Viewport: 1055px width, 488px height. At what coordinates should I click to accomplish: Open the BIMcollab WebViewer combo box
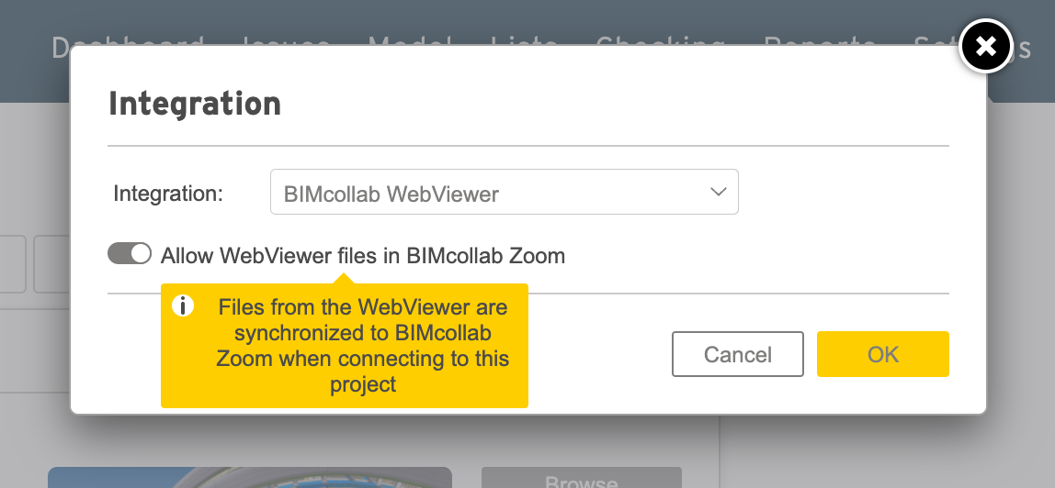[x=504, y=192]
